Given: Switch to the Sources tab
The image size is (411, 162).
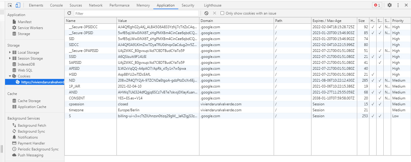Looking at the screenshot, I should pyautogui.click(x=76, y=5).
